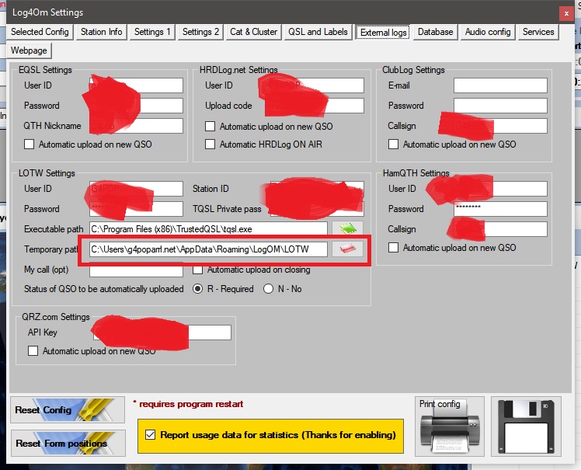Click the LOTW My call (opt) field
The width and height of the screenshot is (581, 470).
click(136, 270)
